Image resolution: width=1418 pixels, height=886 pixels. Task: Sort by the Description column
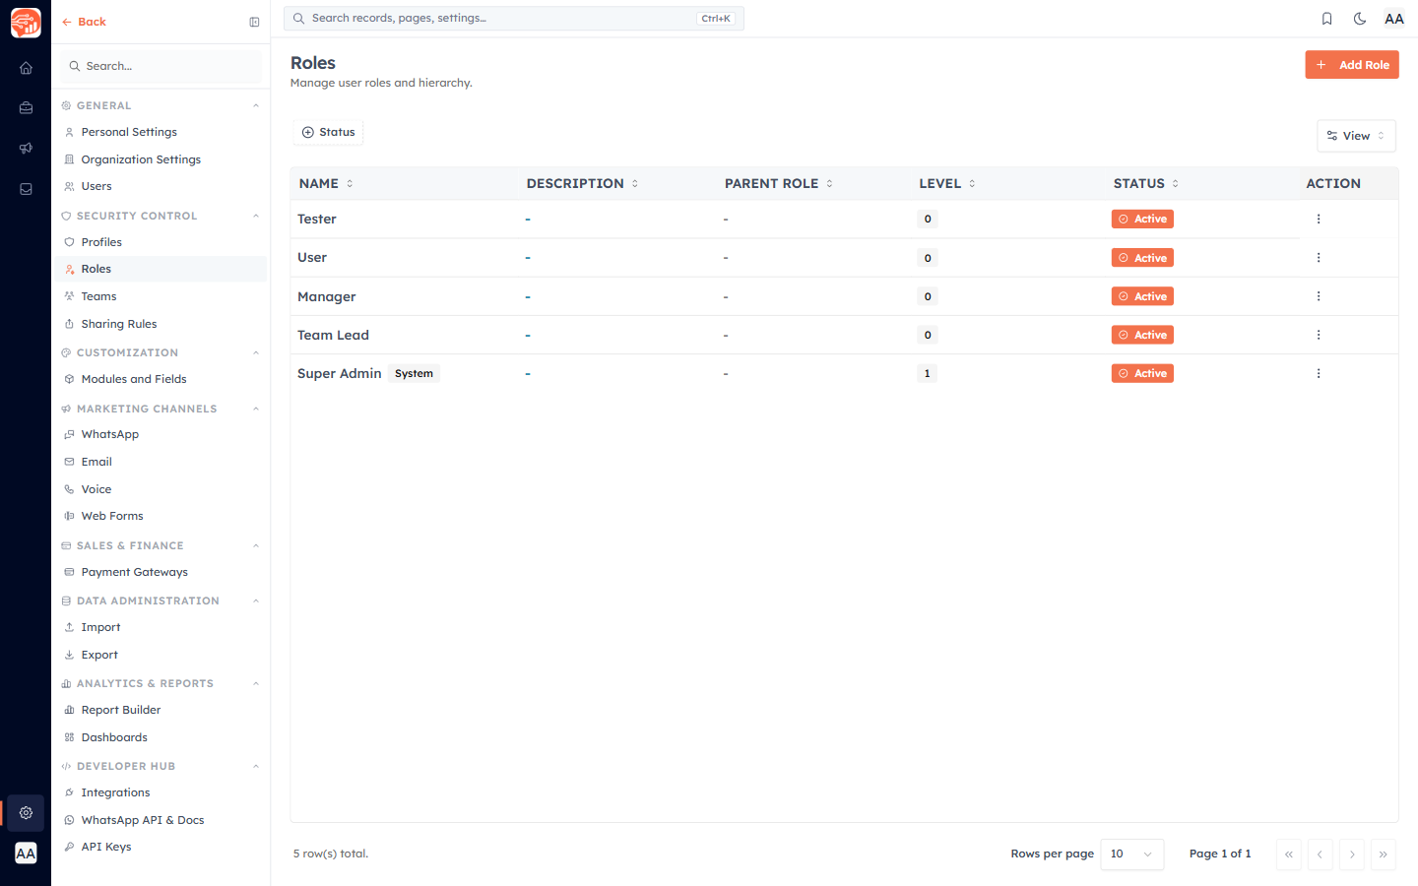point(582,184)
